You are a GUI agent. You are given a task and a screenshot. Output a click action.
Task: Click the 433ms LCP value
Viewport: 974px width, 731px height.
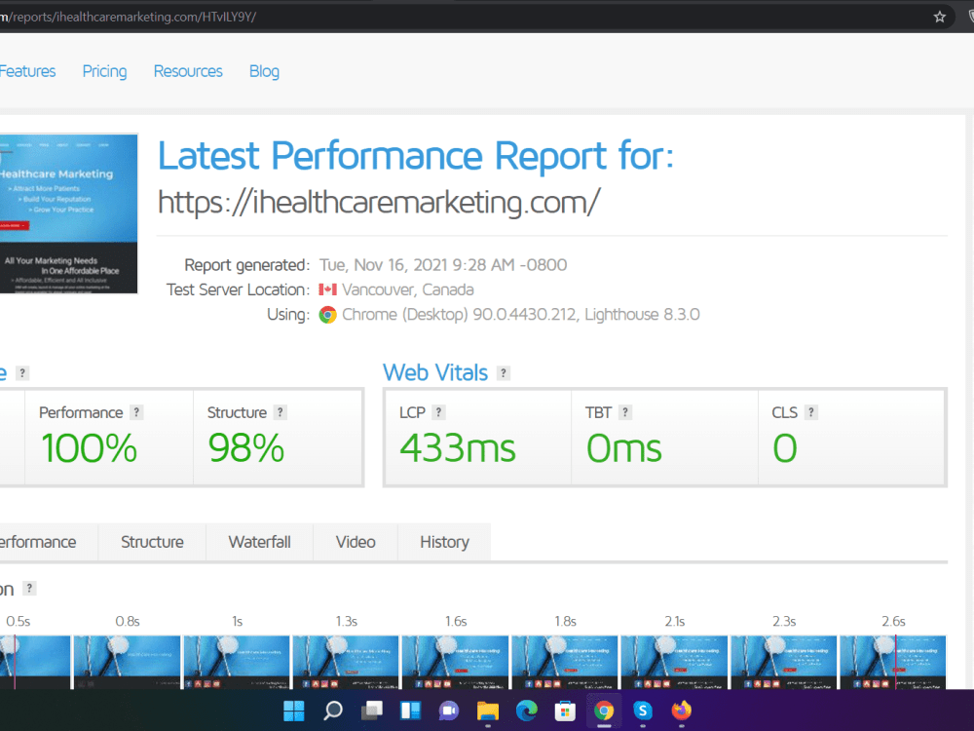(x=458, y=448)
